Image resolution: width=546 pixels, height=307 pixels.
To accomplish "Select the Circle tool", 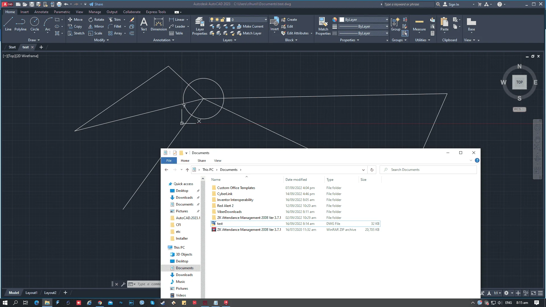I will pyautogui.click(x=35, y=24).
